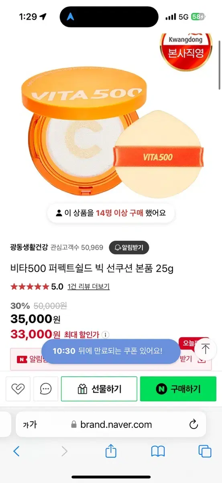Image resolution: width=222 pixels, height=483 pixels.
Task: Click the 선물하기 gift button
Action: pos(99,389)
